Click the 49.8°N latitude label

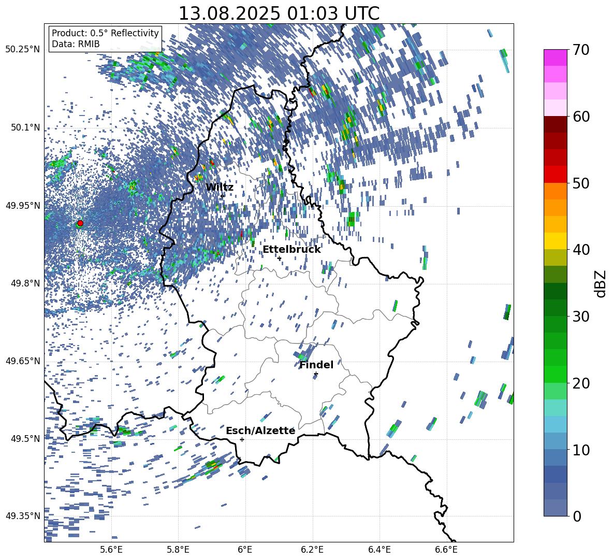pos(25,283)
